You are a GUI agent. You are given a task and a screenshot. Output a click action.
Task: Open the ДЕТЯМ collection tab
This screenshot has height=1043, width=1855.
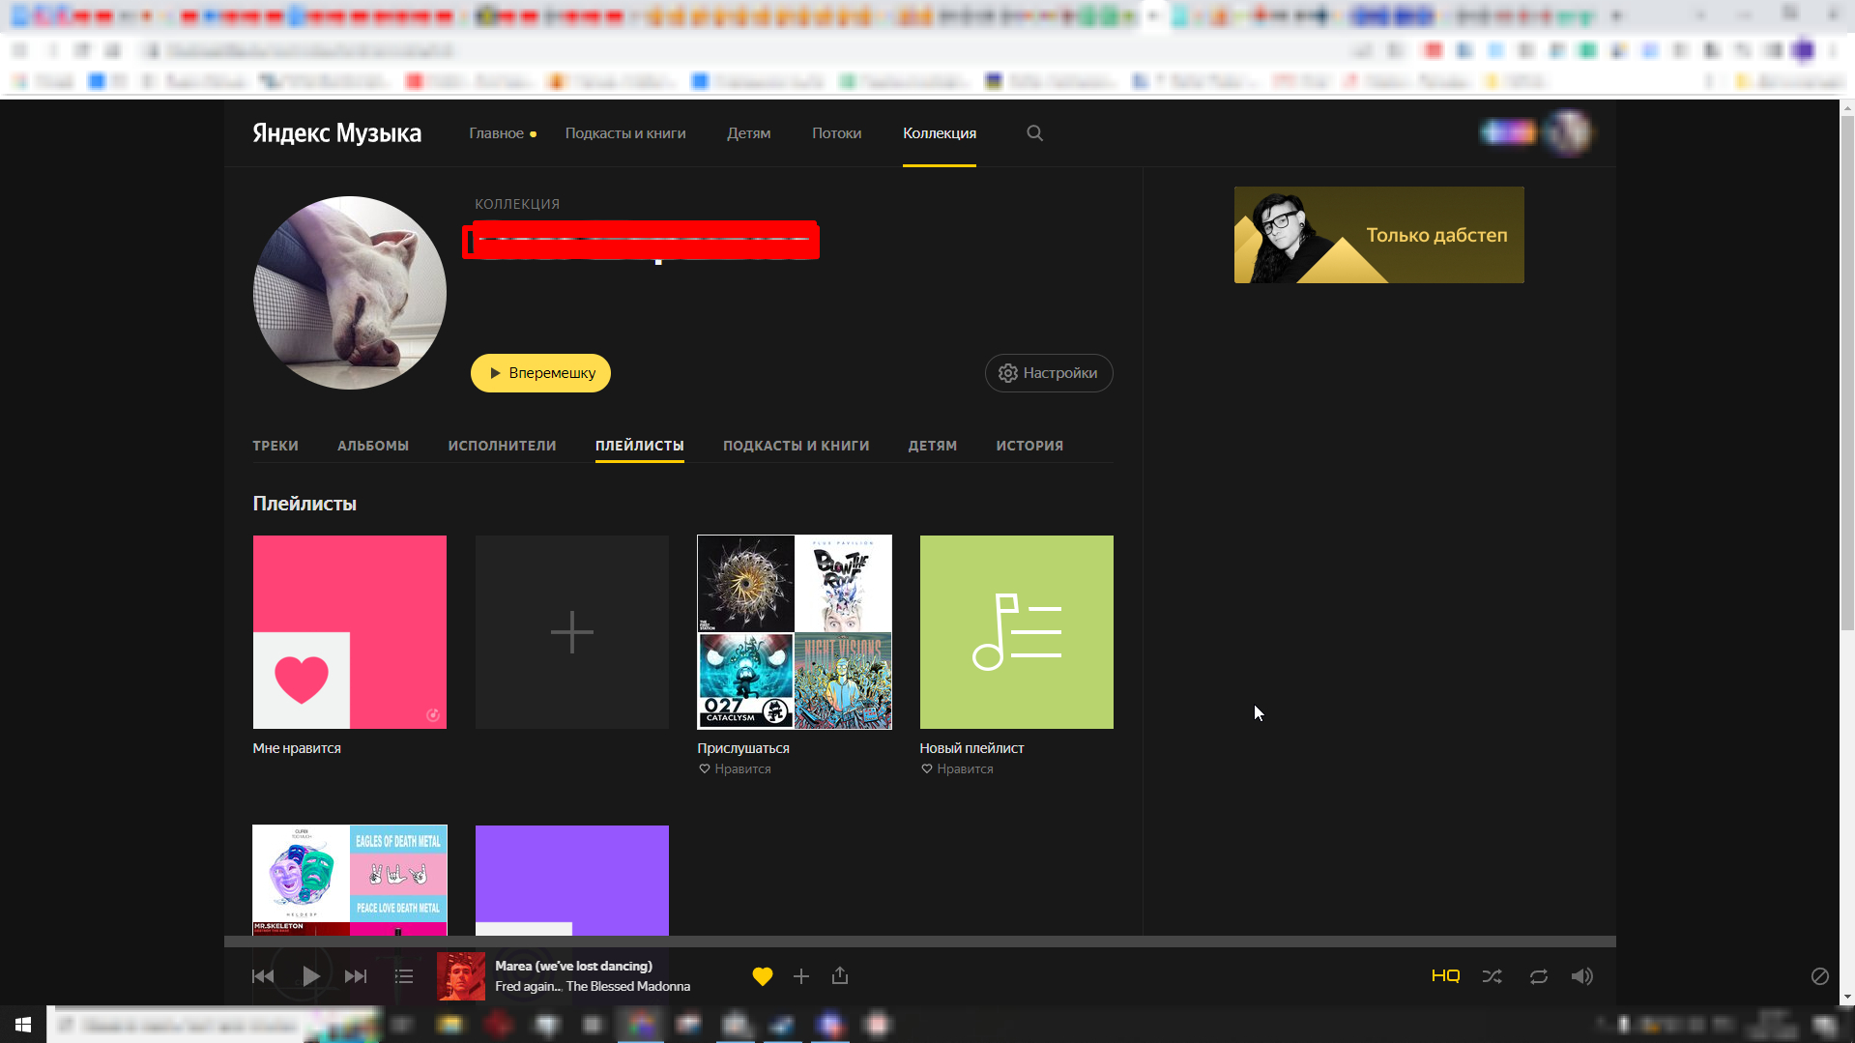click(933, 446)
